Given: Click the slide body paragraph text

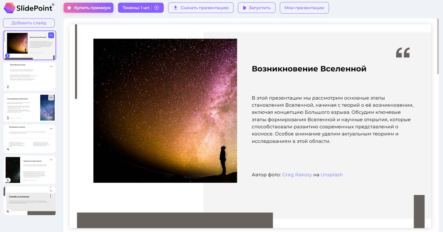Looking at the screenshot, I should (333, 119).
